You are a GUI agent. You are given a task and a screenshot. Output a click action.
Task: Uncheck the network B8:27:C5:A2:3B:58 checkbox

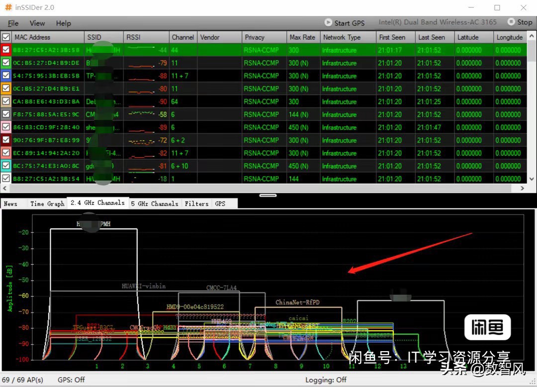click(x=6, y=50)
